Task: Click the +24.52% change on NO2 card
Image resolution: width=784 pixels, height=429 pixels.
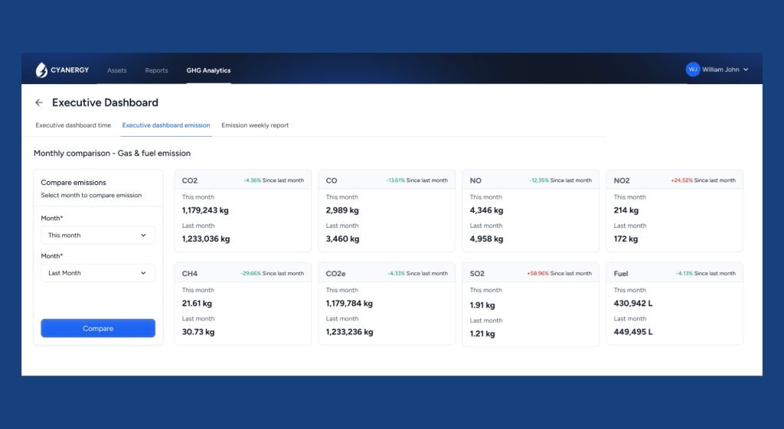Action: pyautogui.click(x=681, y=180)
